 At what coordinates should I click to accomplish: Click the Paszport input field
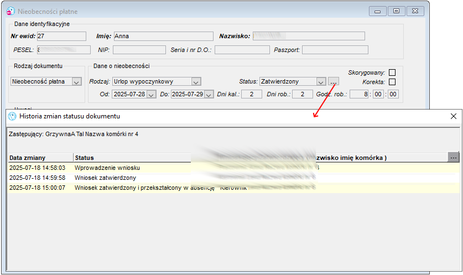click(x=335, y=50)
